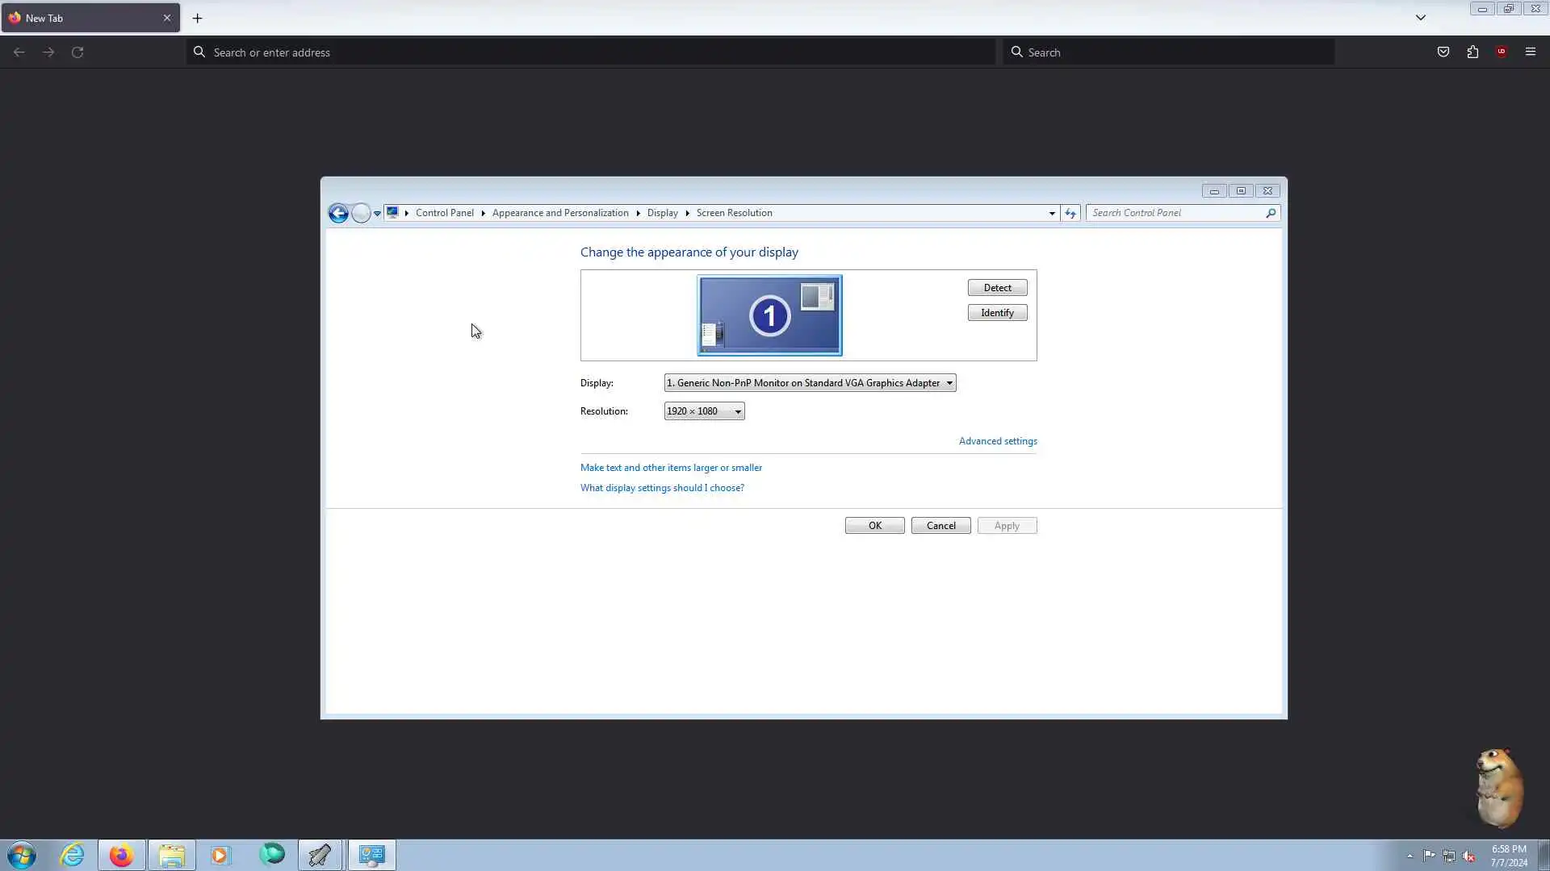Viewport: 1550px width, 871px height.
Task: Click the Search Control Panel field
Action: click(1175, 213)
